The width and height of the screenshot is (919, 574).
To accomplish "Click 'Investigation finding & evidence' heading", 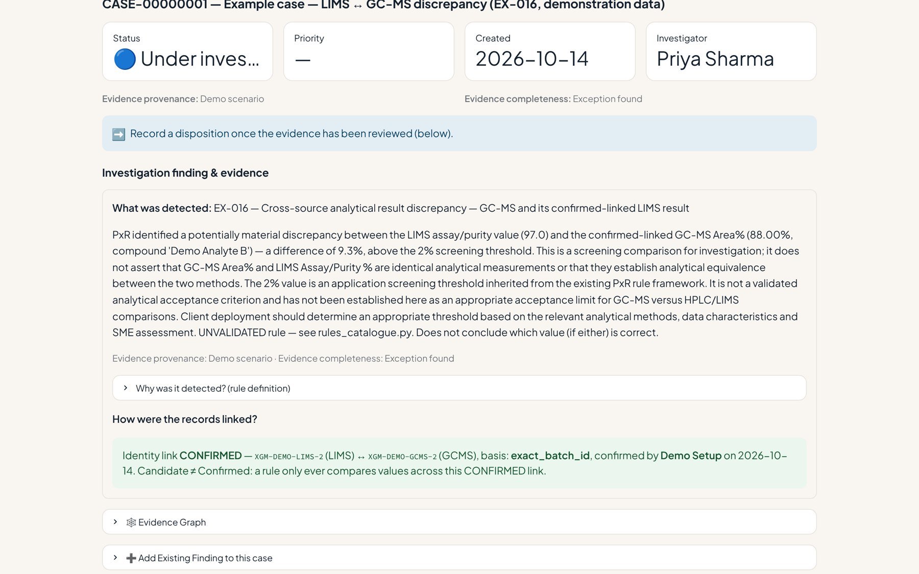I will (185, 173).
